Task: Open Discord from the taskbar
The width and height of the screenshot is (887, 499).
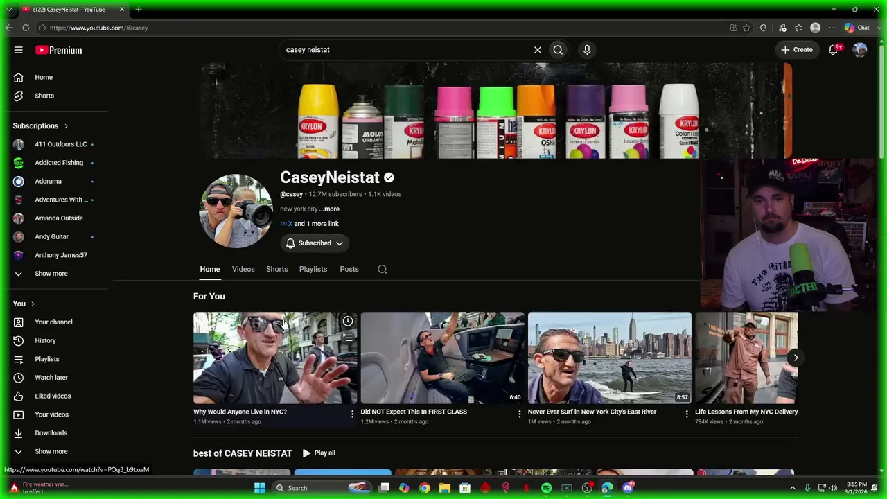Action: click(x=628, y=488)
